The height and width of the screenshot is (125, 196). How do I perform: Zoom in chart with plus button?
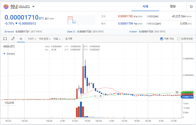click(101, 96)
